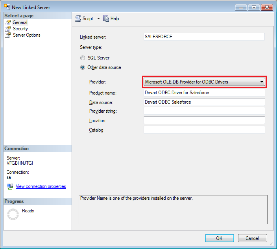
Task: Switch to the Server Options page
Action: (x=27, y=35)
